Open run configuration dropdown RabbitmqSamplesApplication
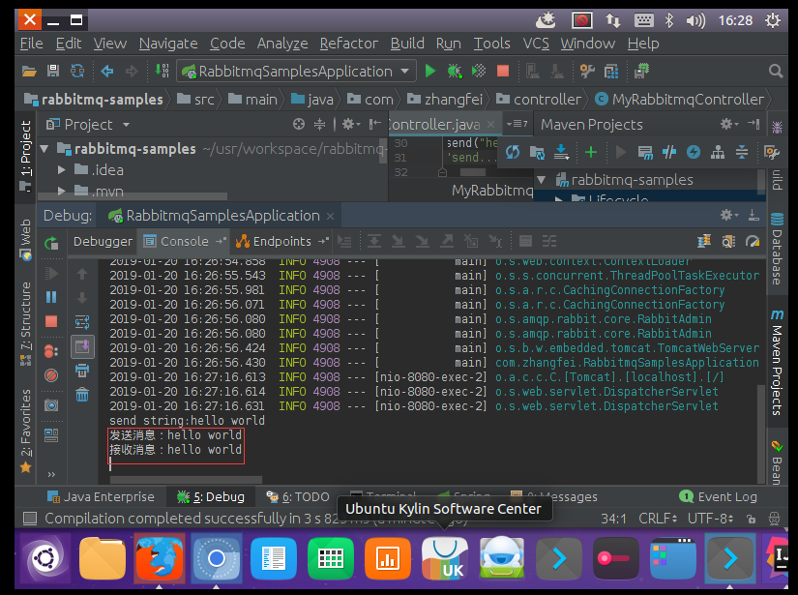 [296, 71]
